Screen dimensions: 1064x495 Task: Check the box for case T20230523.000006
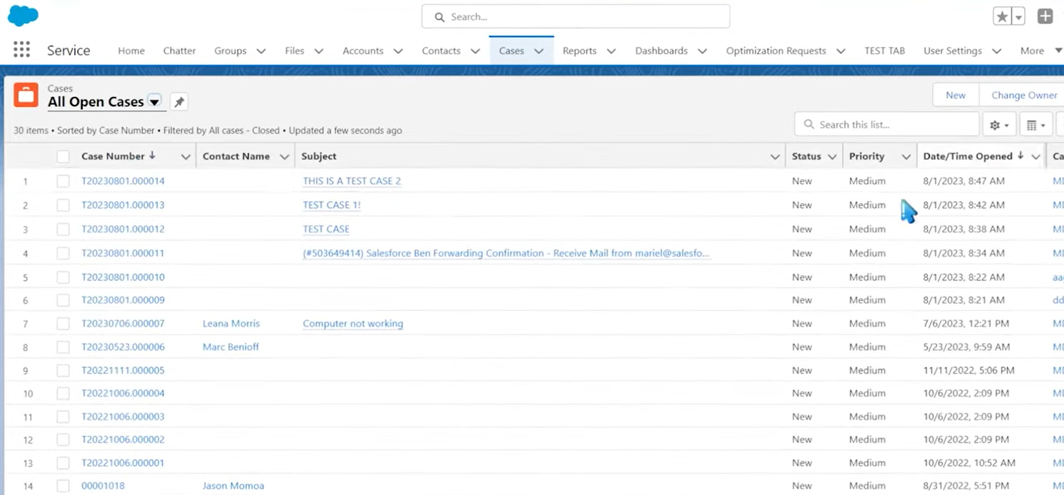(x=63, y=347)
